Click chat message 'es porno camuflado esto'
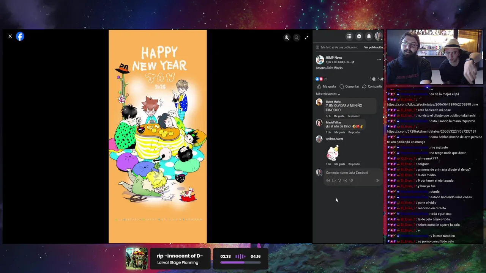 436,242
